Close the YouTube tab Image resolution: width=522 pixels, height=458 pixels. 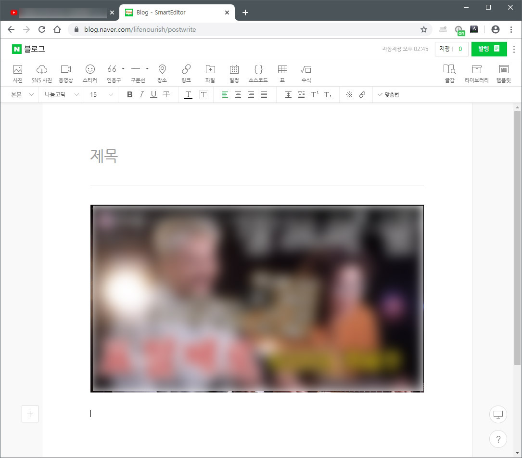[x=112, y=13]
